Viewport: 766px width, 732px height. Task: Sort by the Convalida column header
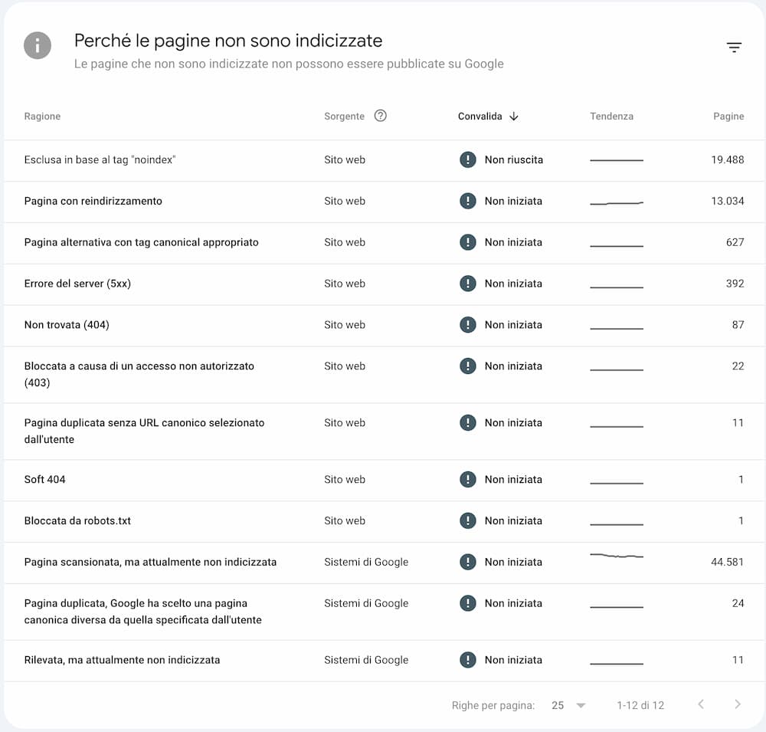coord(480,117)
